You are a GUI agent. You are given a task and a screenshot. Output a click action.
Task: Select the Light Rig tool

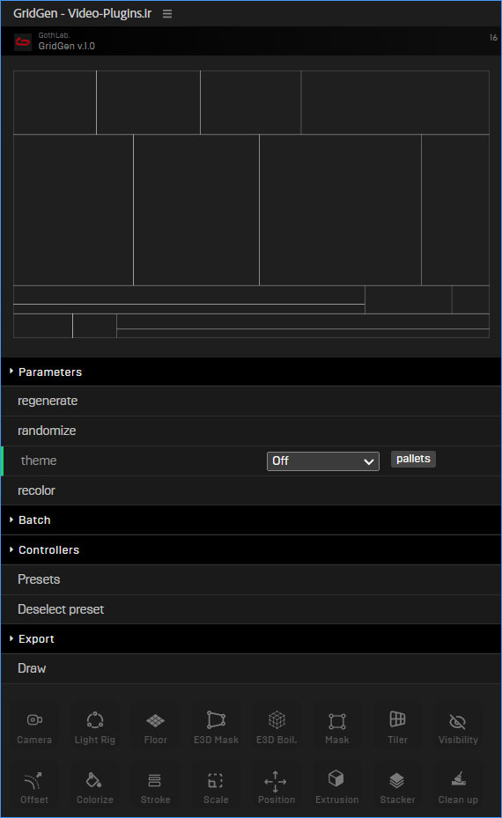coord(94,720)
